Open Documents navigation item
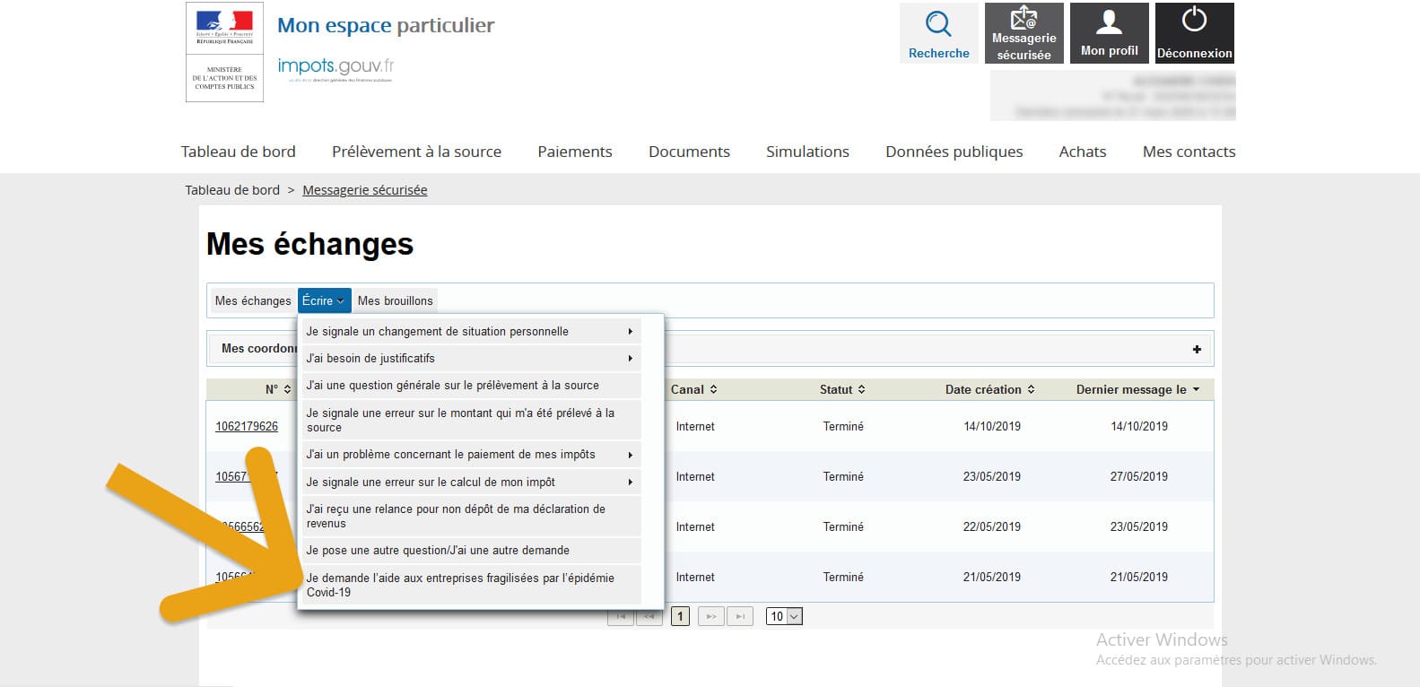Screen dimensions: 1420x687 tap(689, 152)
